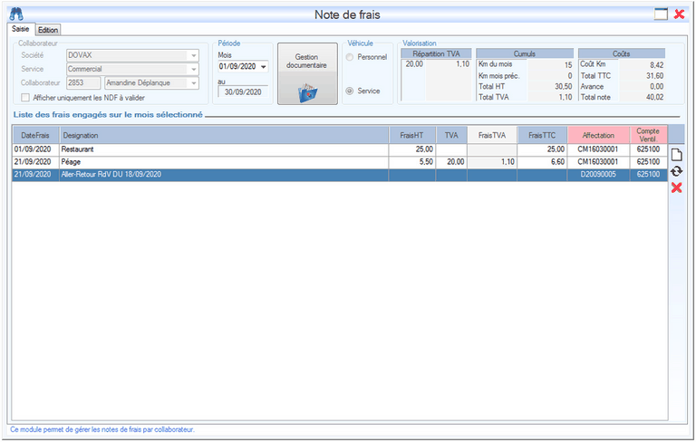696x442 pixels.
Task: Click the D20090005 affectation cell
Action: [598, 175]
